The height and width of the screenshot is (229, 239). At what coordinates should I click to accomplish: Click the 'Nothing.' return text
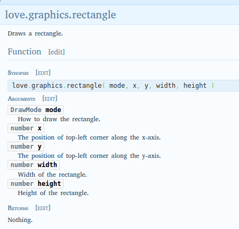pyautogui.click(x=20, y=220)
